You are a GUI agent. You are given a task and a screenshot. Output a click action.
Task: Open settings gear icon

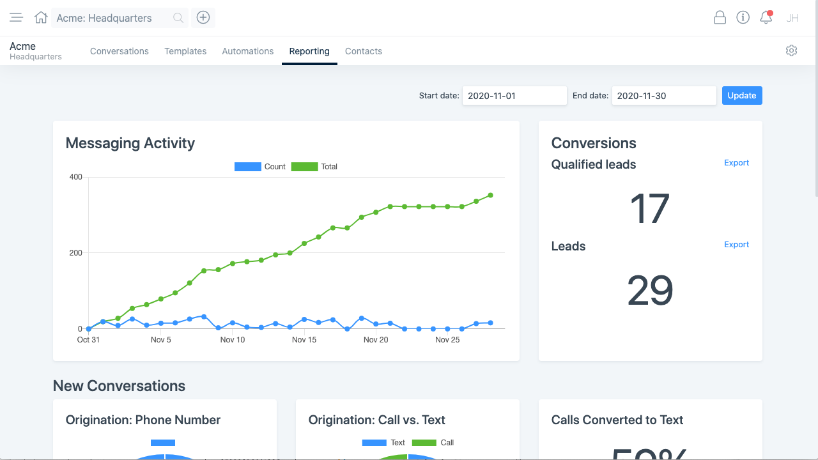click(791, 50)
